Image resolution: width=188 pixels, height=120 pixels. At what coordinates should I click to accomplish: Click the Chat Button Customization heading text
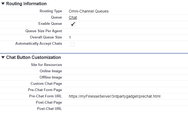coord(33,58)
